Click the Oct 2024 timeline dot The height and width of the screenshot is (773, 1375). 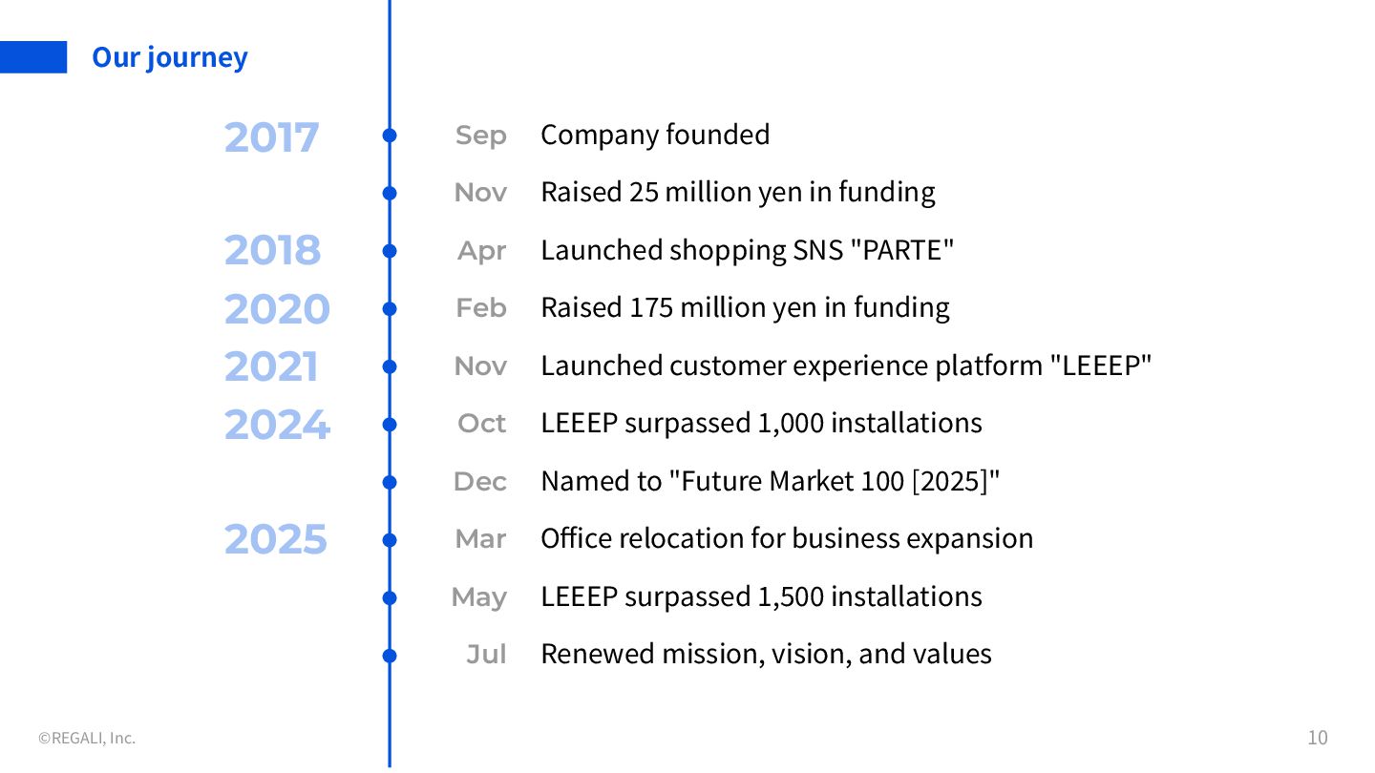[x=390, y=424]
